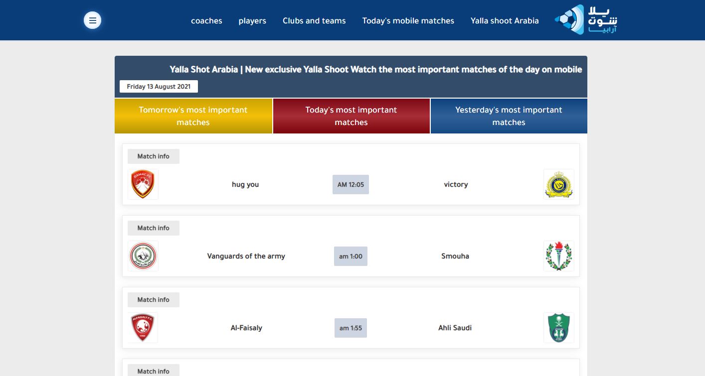
Task: Click the 'Ahli Saudi' team name
Action: [x=455, y=328]
